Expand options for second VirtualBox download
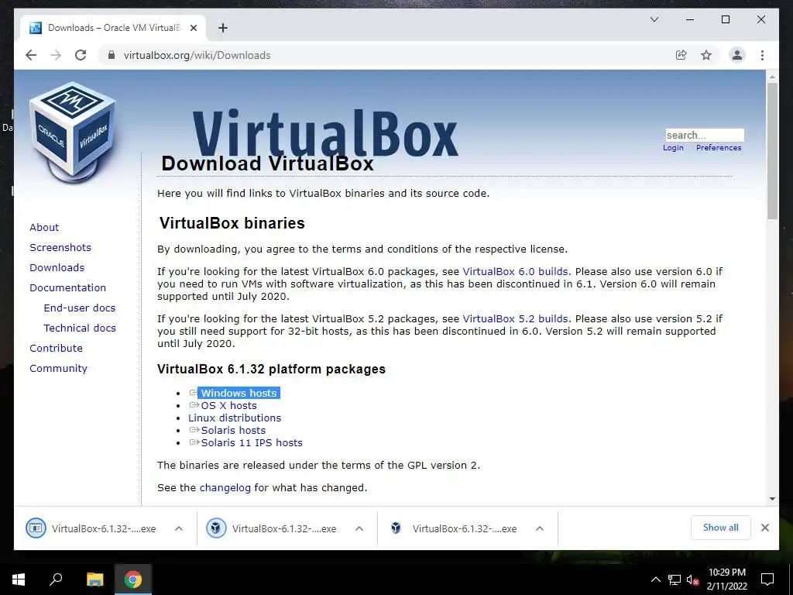Viewport: 793px width, 595px height. [359, 528]
